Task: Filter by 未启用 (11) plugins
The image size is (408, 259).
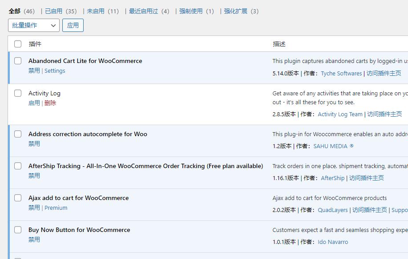Action: point(103,11)
